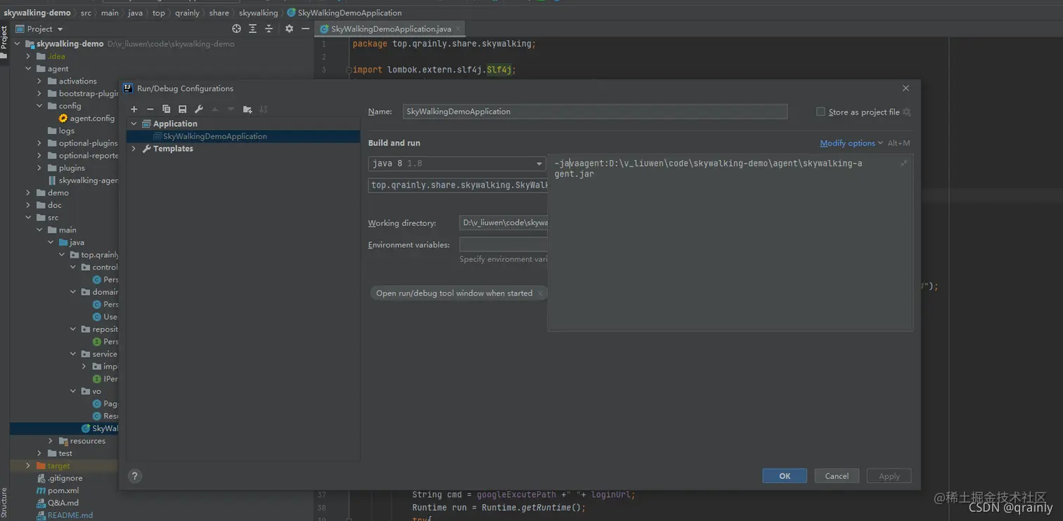Expand the resources folder
This screenshot has width=1063, height=521.
(51, 441)
